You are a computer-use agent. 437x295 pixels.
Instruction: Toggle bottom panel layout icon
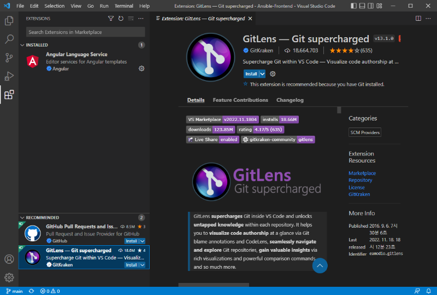click(362, 6)
